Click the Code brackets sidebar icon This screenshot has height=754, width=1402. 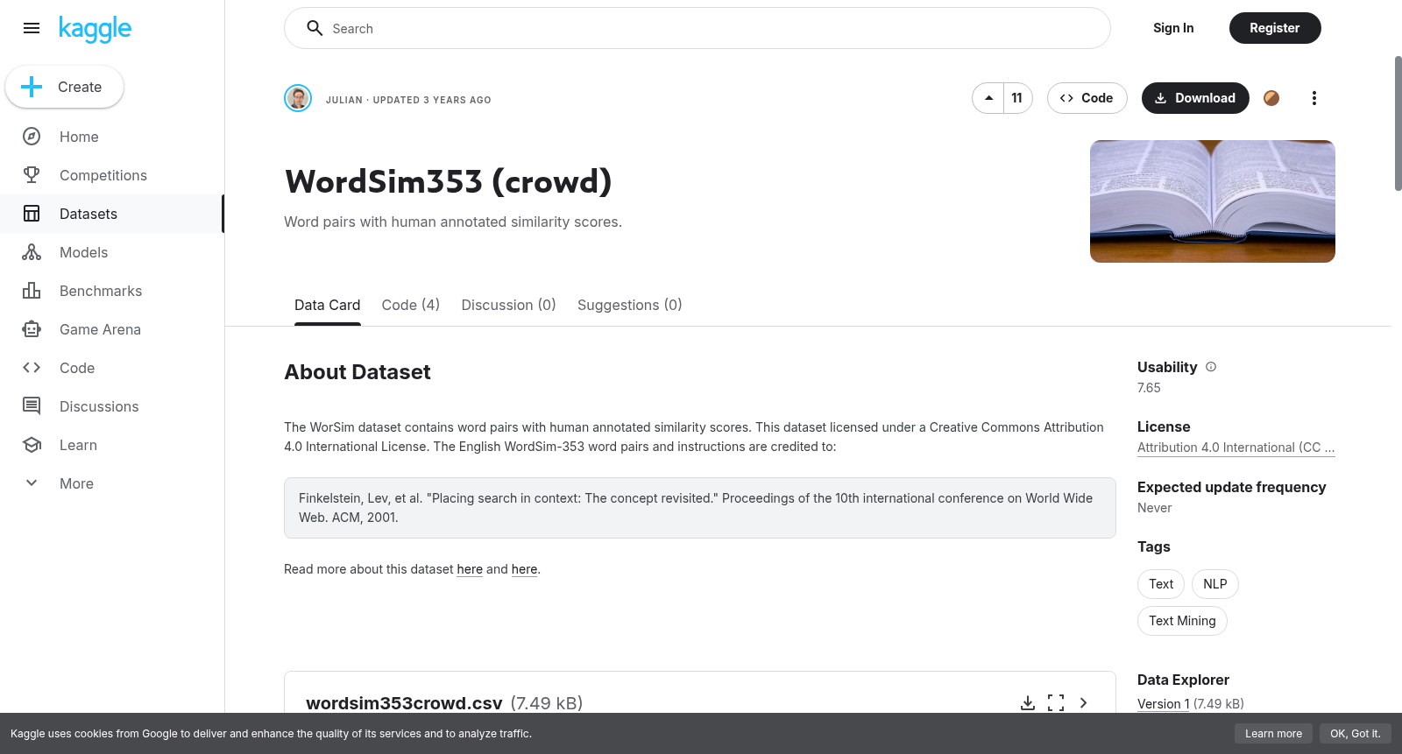(32, 368)
